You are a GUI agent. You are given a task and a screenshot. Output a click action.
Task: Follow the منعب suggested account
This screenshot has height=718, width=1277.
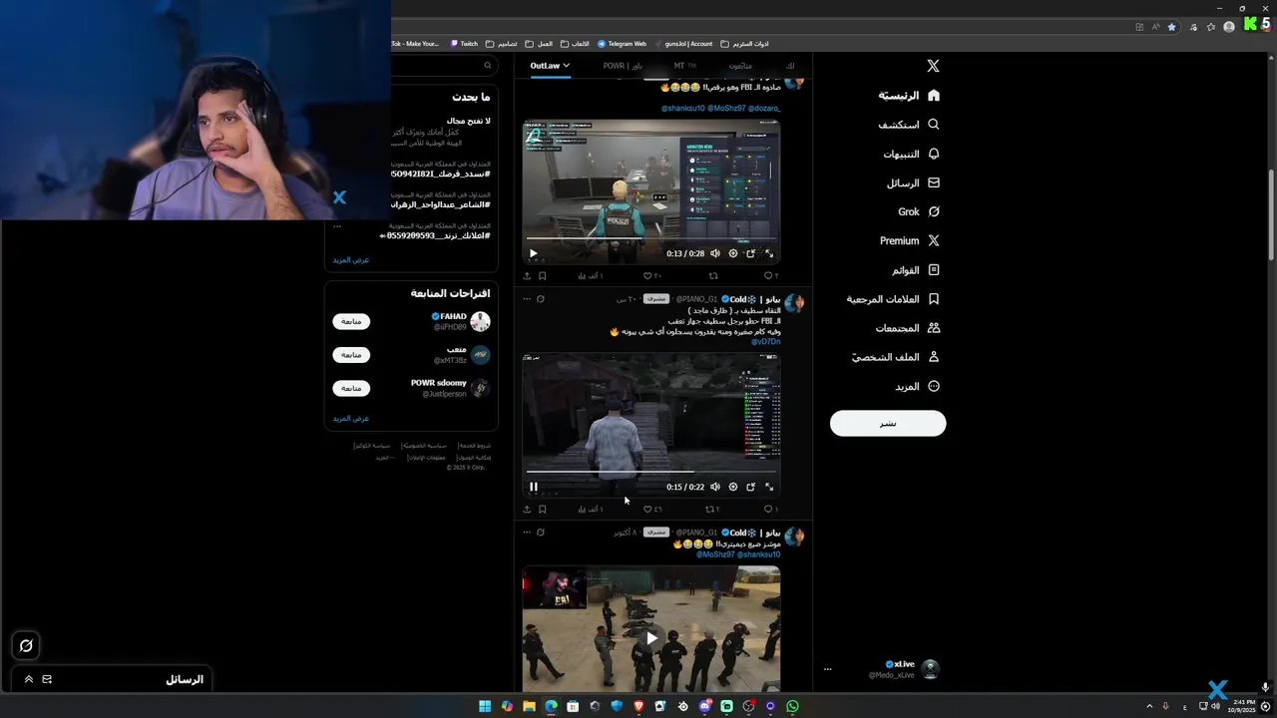351,355
